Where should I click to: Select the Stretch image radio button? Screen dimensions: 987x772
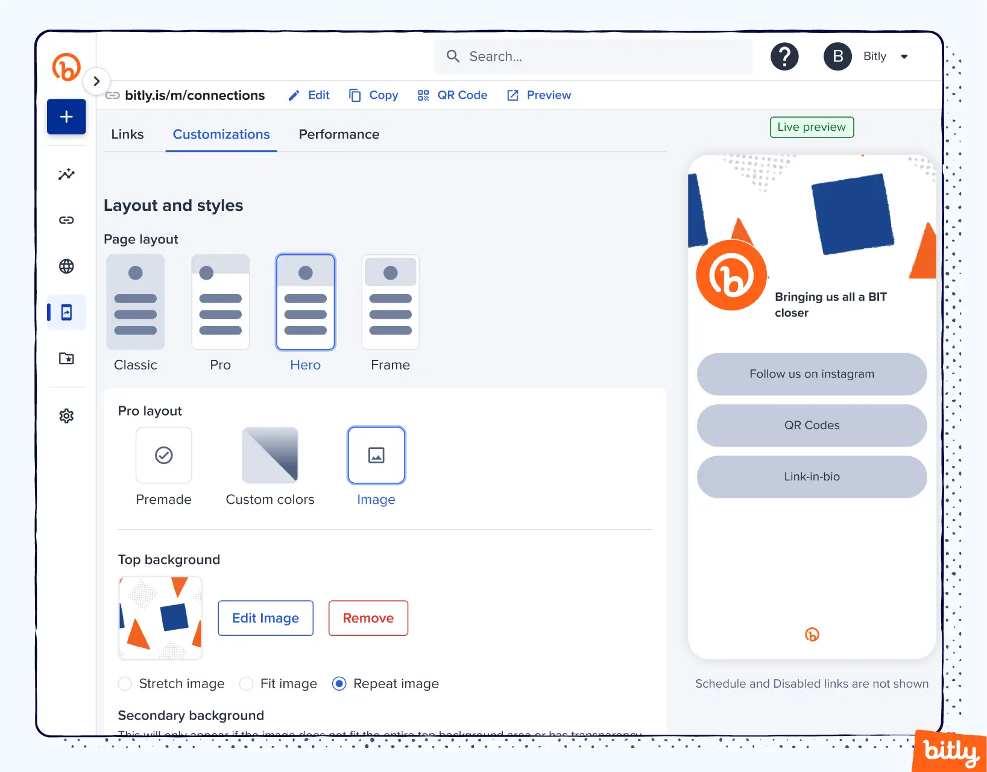(125, 683)
